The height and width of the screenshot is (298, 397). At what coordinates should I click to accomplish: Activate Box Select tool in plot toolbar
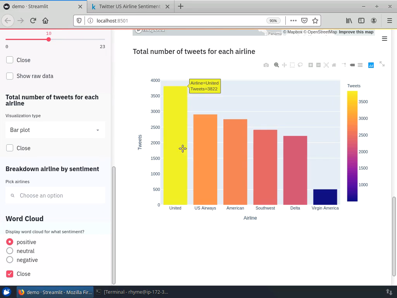coord(292,65)
